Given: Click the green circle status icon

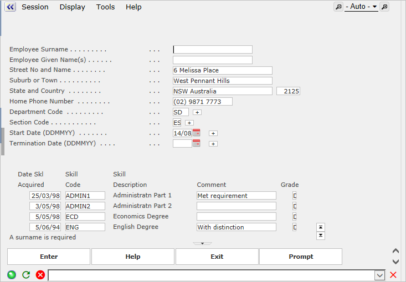Looking at the screenshot, I should point(12,275).
